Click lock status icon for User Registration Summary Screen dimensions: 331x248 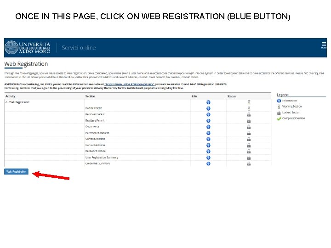(249, 158)
